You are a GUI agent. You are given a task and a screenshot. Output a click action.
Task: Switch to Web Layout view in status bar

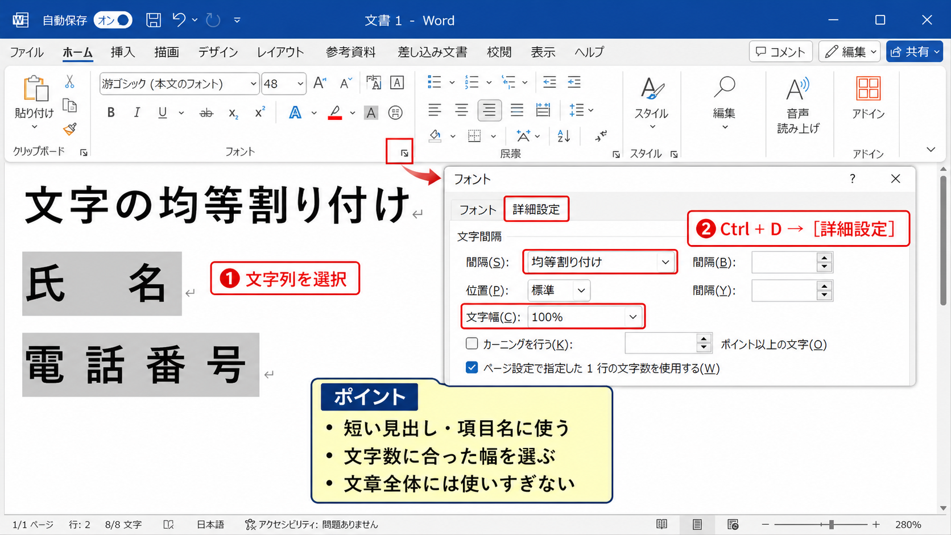click(733, 524)
